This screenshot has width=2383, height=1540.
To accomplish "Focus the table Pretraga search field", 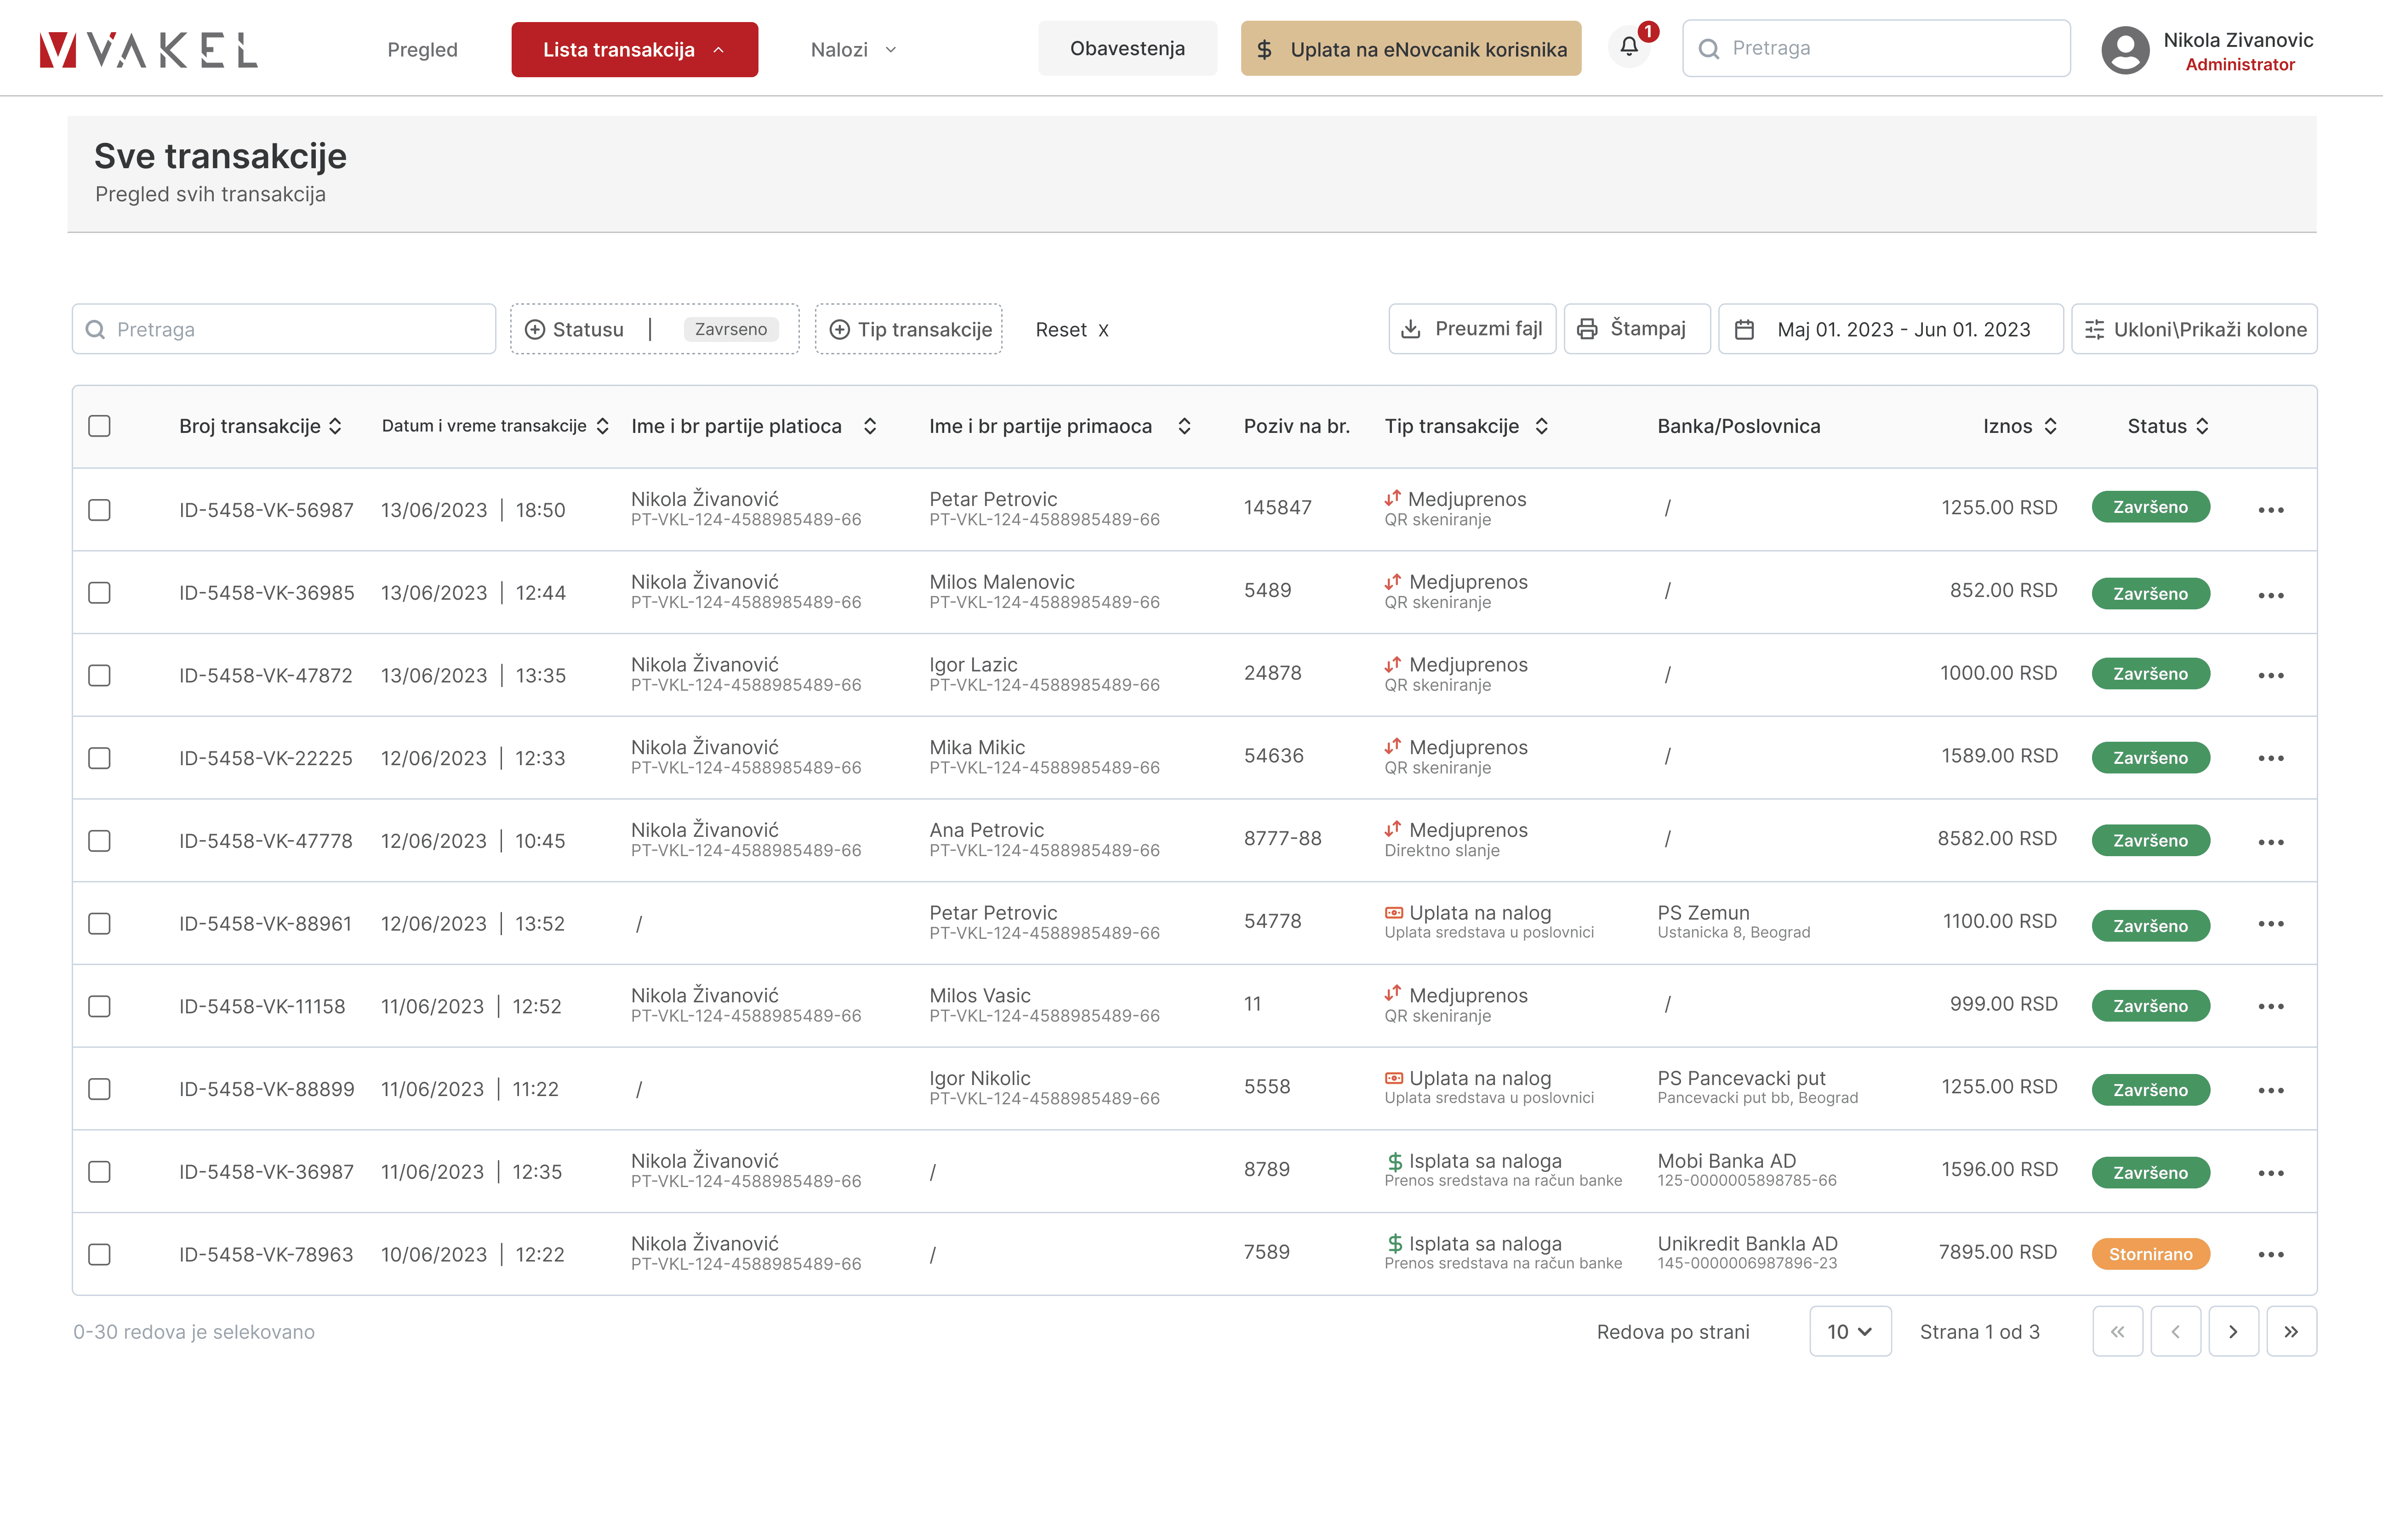I will (x=284, y=329).
